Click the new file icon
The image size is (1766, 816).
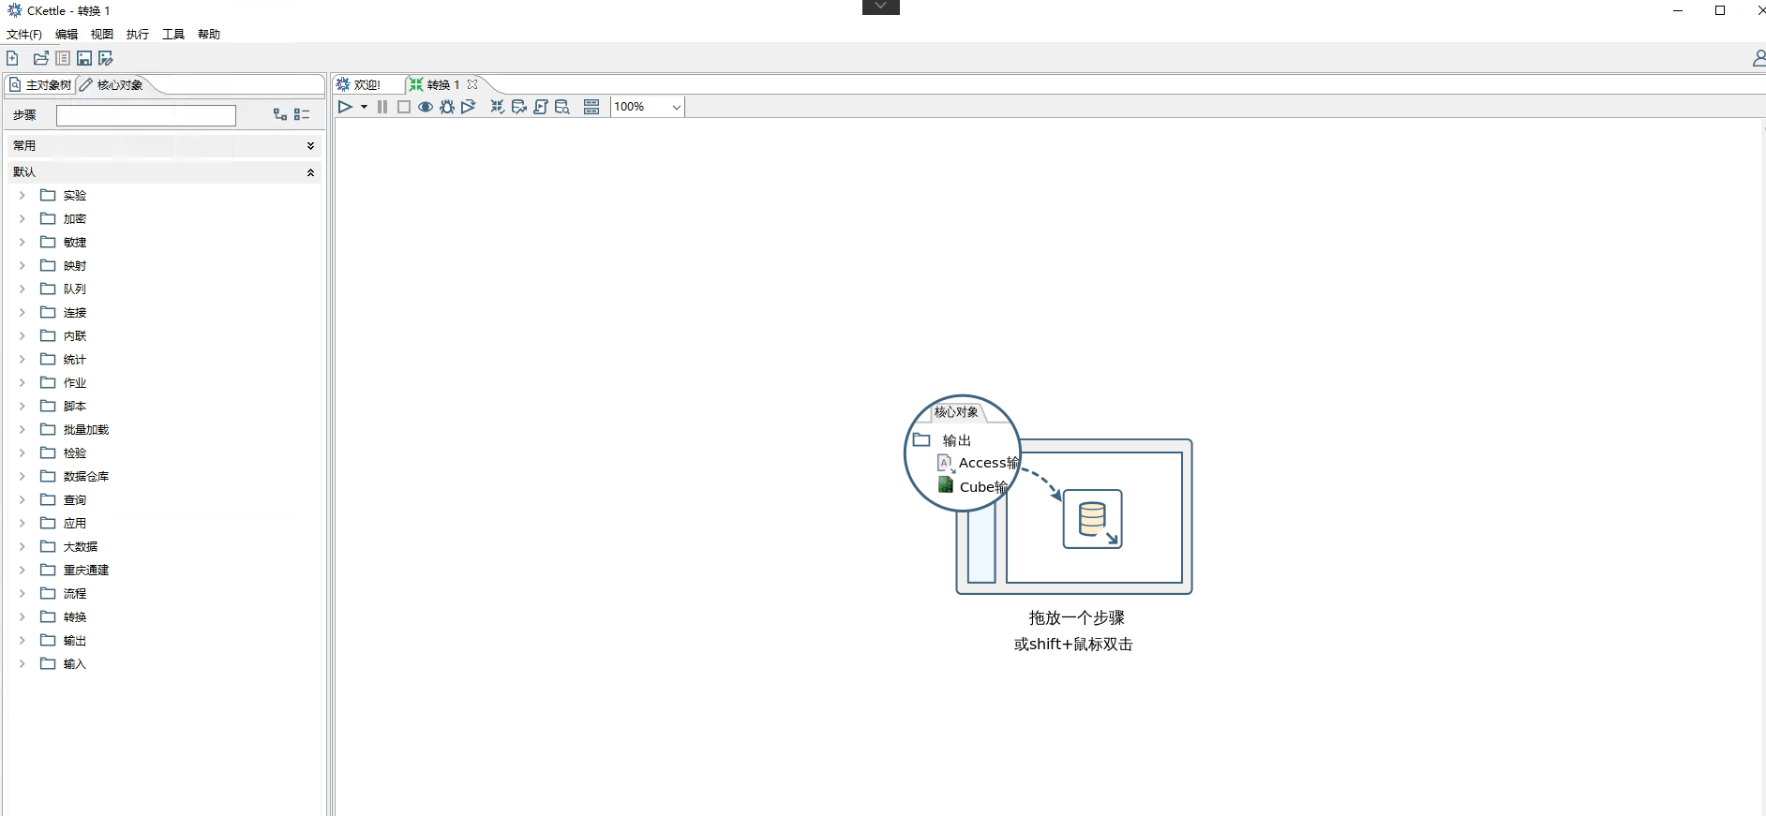click(x=12, y=58)
